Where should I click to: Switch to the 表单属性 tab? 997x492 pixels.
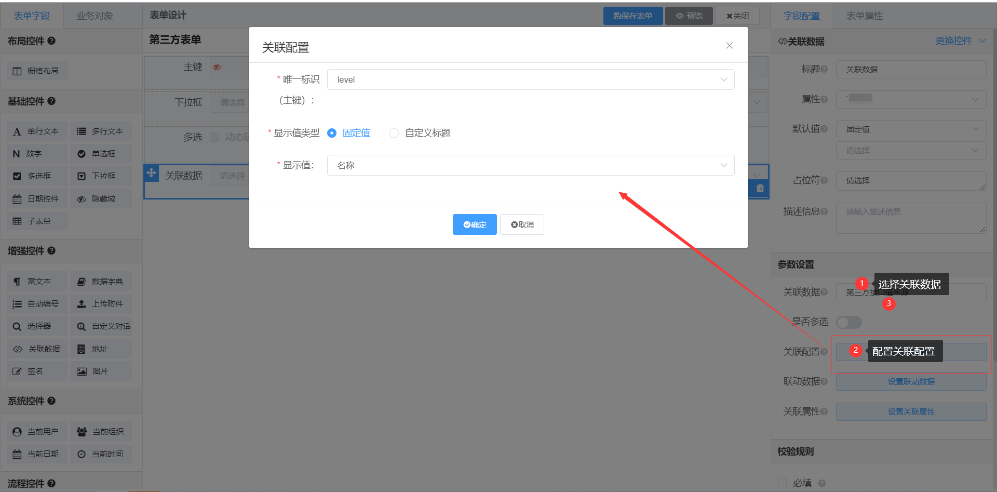tap(864, 16)
